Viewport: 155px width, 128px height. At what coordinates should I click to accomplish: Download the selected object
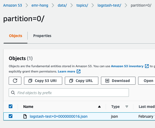[118, 81]
